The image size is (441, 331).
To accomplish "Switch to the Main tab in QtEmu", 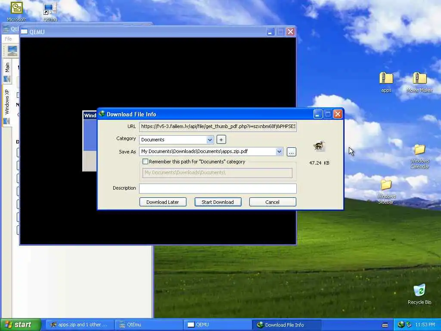I will pyautogui.click(x=7, y=72).
